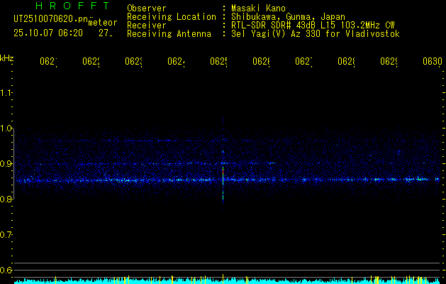Select 3el Yagi antenna description
This screenshot has height=284, width=446.
316,34
